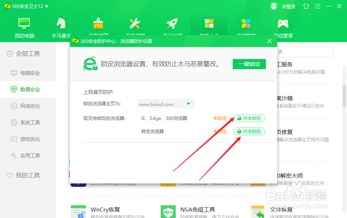Open the 隔离沙箱 tool entry

pos(285,98)
